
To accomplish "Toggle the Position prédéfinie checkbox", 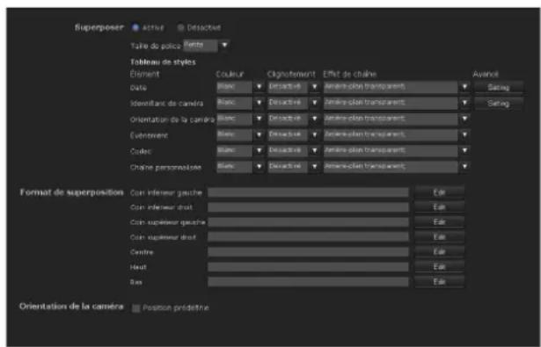I will (x=136, y=308).
